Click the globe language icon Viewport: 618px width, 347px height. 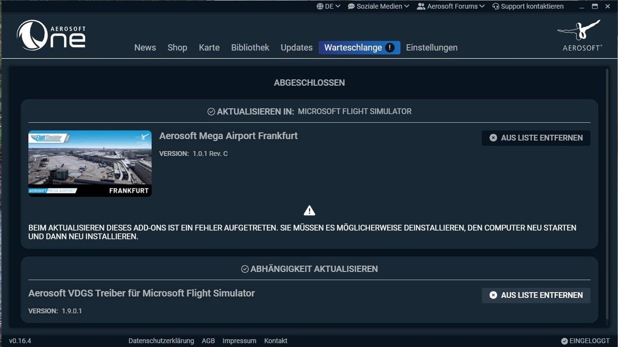pyautogui.click(x=320, y=6)
